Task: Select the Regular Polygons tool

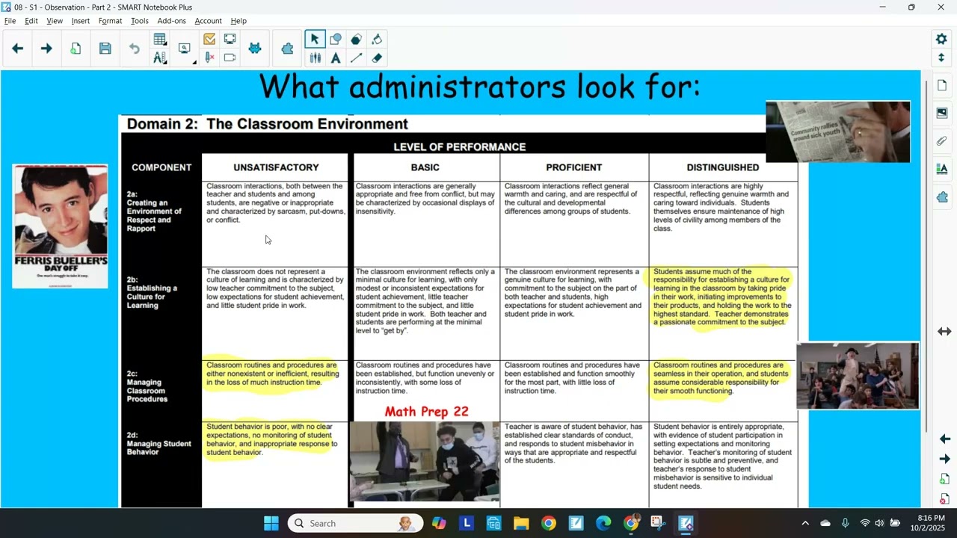Action: [x=357, y=39]
